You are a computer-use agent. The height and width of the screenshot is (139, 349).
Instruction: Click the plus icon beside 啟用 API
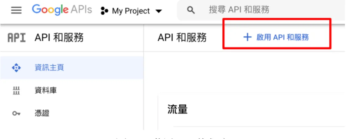[247, 37]
